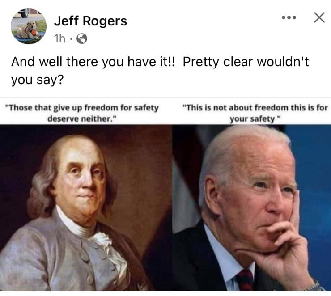331x296 pixels.
Task: Open Jeff Rogers' profile via name
Action: (x=90, y=21)
